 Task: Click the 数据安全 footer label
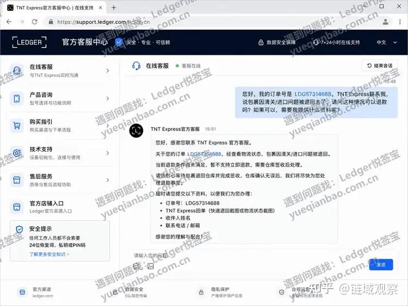tap(134, 289)
